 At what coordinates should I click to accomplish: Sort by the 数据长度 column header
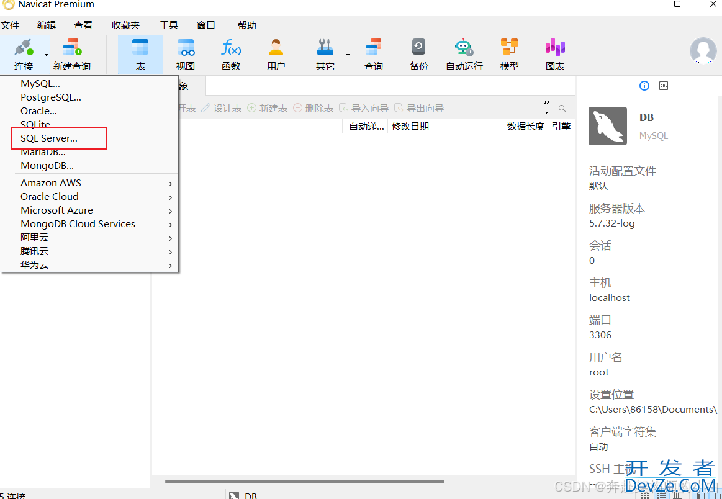coord(518,126)
